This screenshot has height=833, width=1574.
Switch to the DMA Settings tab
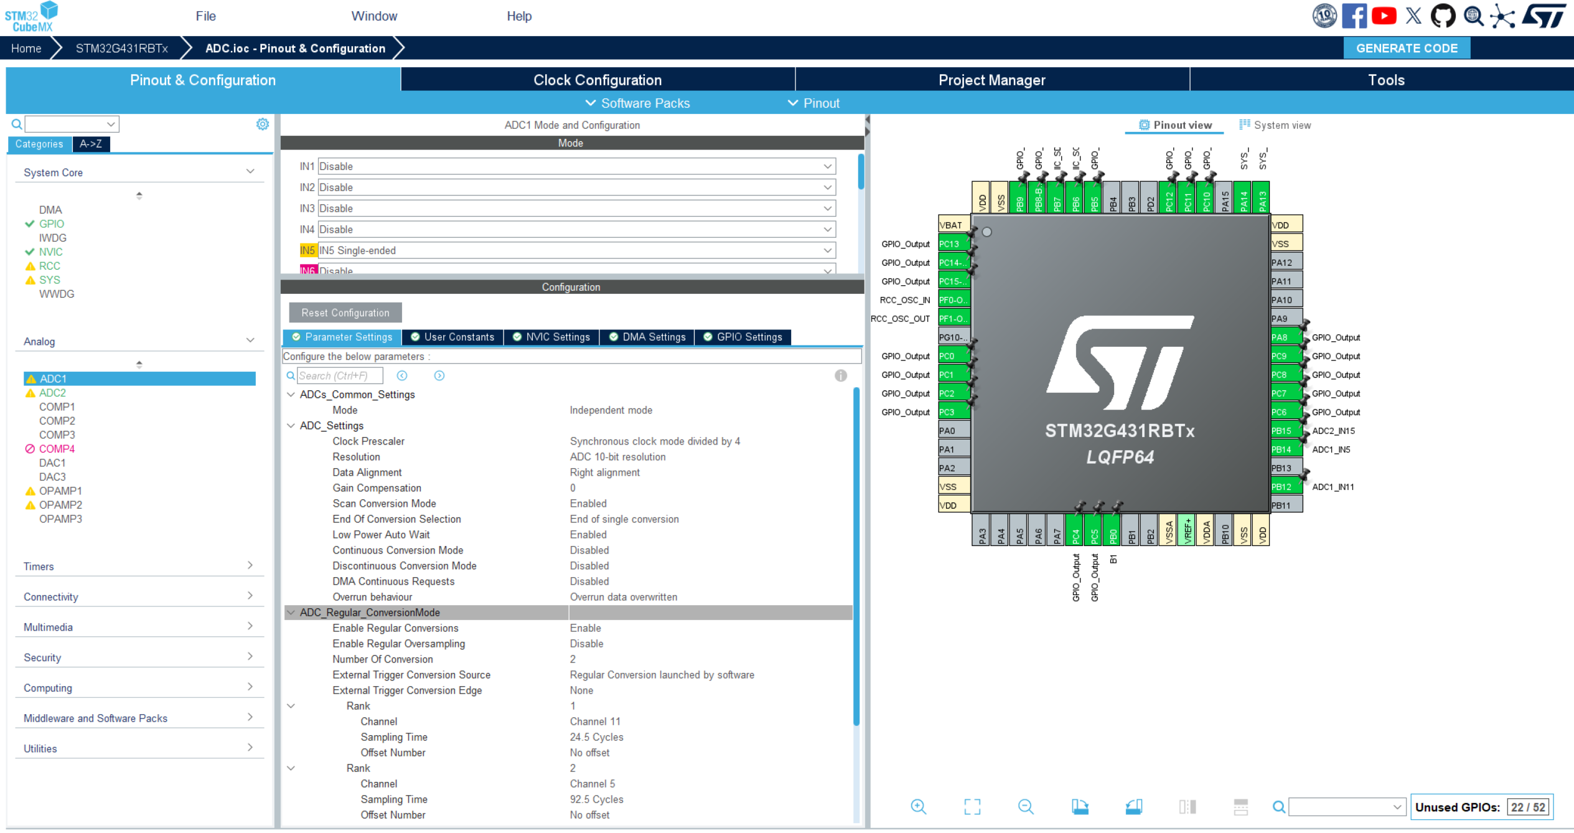click(647, 337)
